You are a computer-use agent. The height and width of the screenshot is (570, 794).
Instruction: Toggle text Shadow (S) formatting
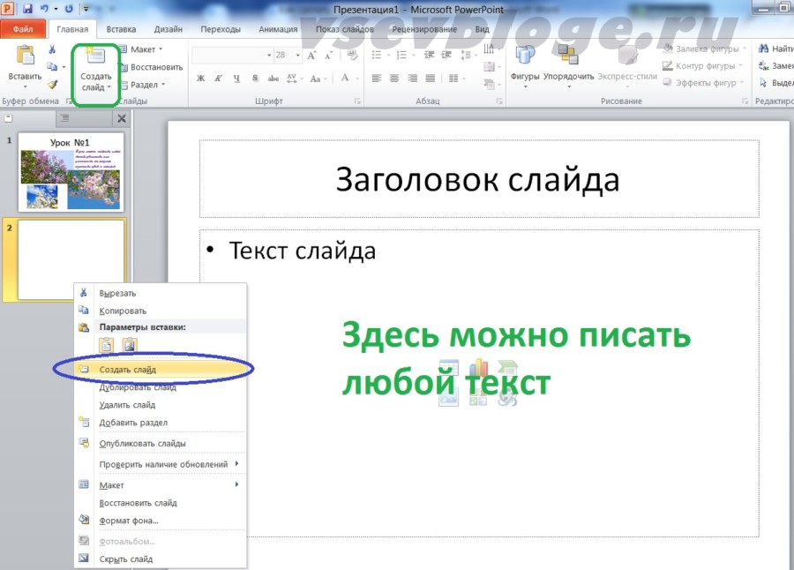pyautogui.click(x=255, y=78)
